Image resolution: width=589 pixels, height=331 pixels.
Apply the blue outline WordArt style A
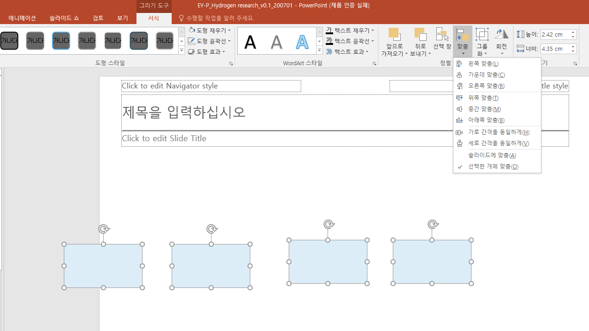point(302,42)
